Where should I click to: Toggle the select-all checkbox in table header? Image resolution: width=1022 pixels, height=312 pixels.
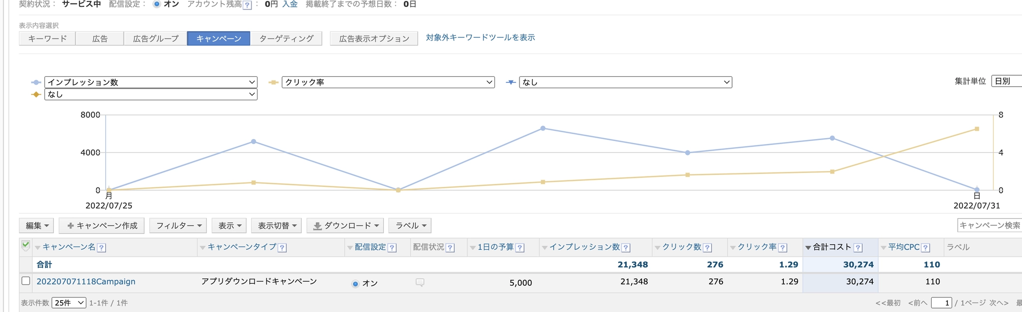click(x=26, y=245)
